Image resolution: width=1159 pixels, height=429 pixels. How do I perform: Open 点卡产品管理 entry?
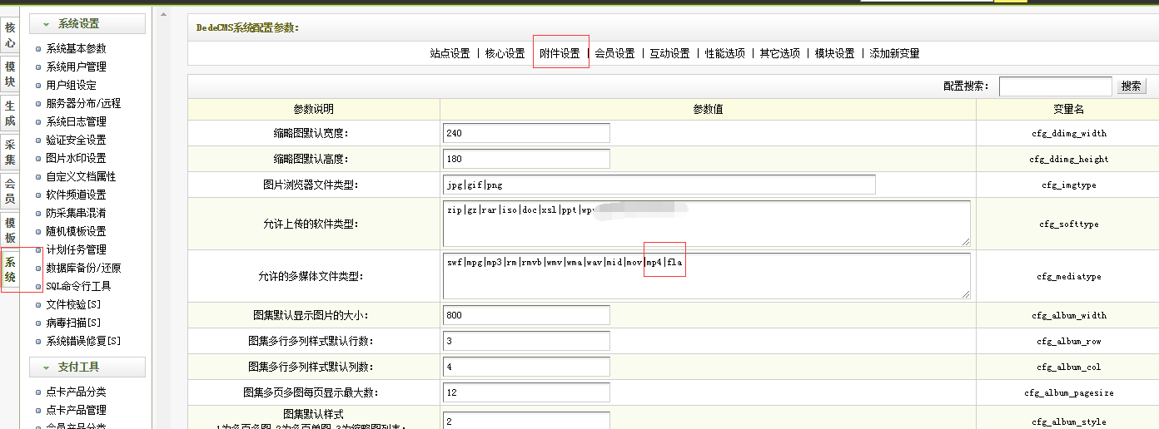77,410
